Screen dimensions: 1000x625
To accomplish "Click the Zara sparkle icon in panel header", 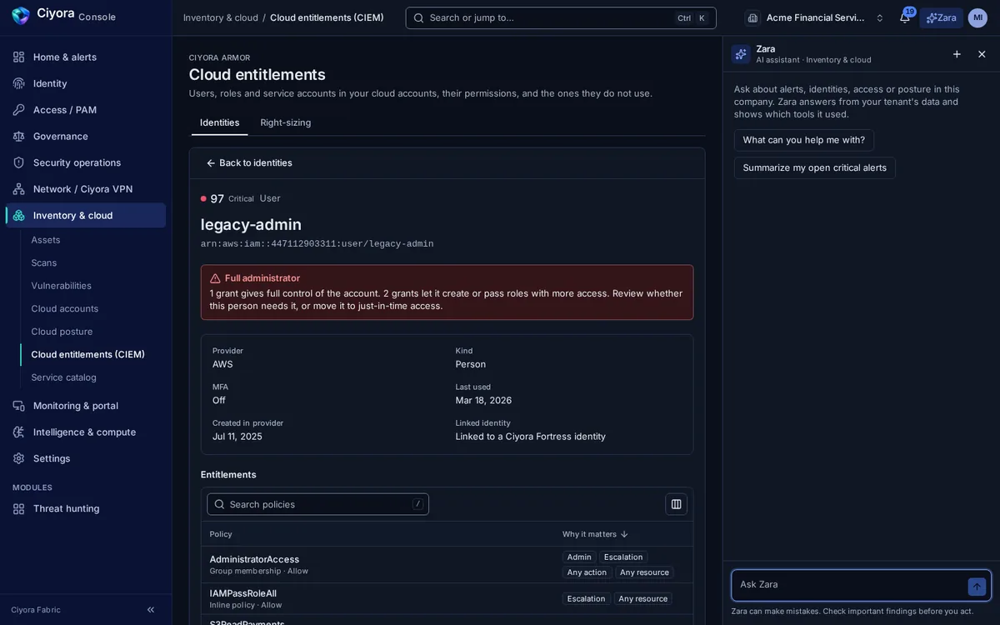I will [x=741, y=54].
